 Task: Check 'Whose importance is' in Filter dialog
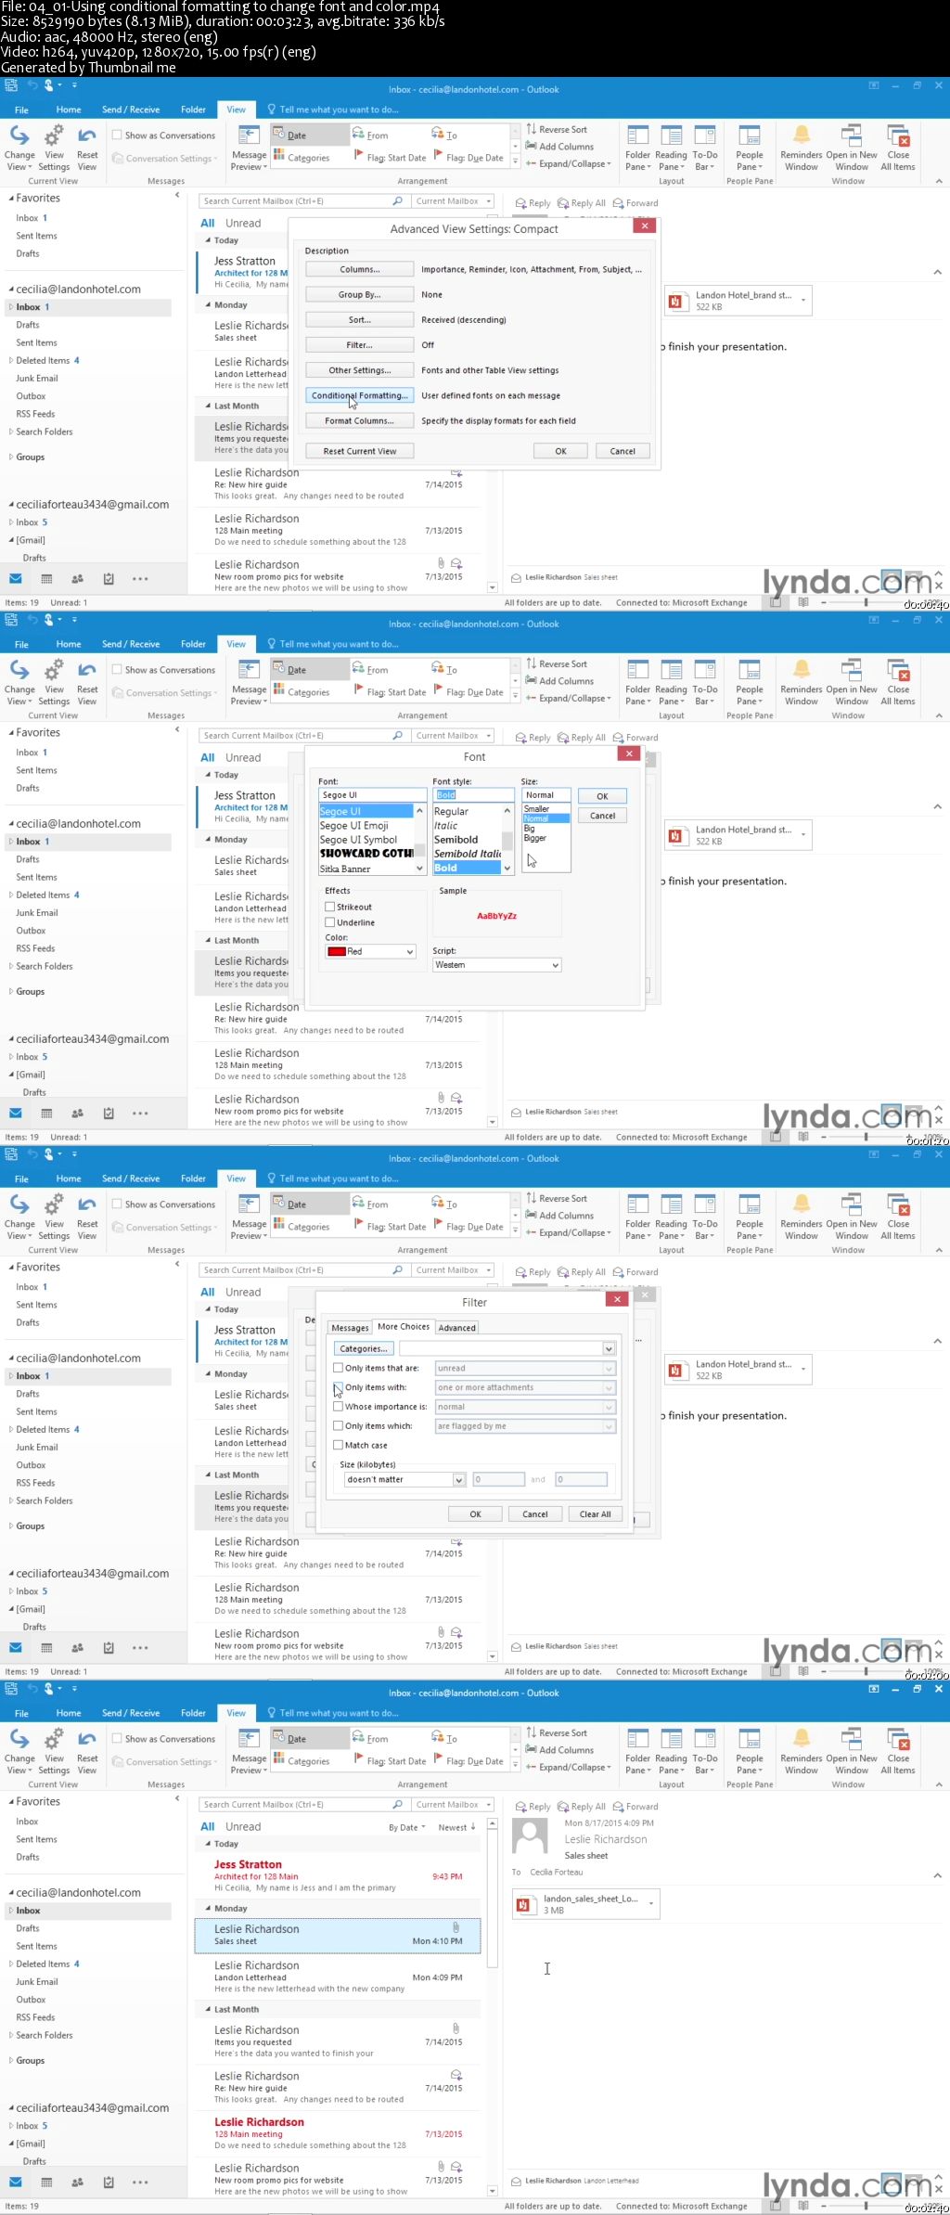pos(338,1407)
